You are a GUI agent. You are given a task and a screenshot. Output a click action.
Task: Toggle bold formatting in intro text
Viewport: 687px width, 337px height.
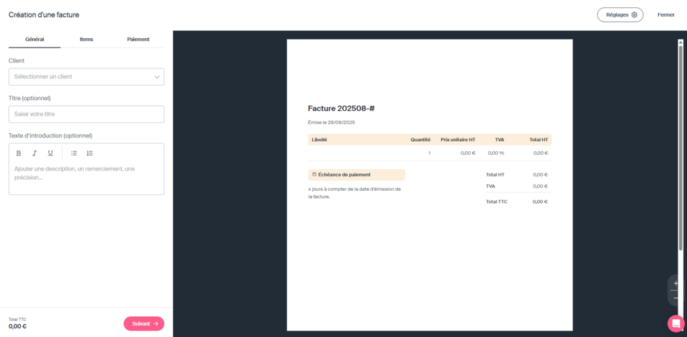[x=19, y=153]
